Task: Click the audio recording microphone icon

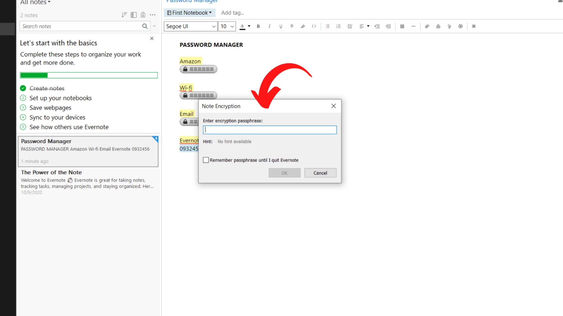Action: coord(449,26)
